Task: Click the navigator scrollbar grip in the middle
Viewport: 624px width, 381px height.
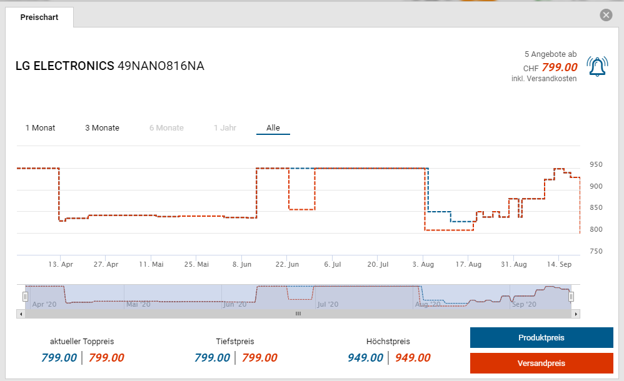Action: (x=298, y=314)
